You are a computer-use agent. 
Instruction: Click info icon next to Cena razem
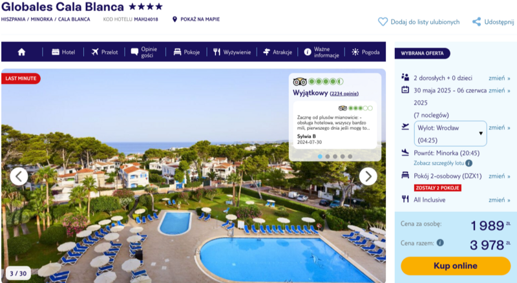click(x=440, y=243)
